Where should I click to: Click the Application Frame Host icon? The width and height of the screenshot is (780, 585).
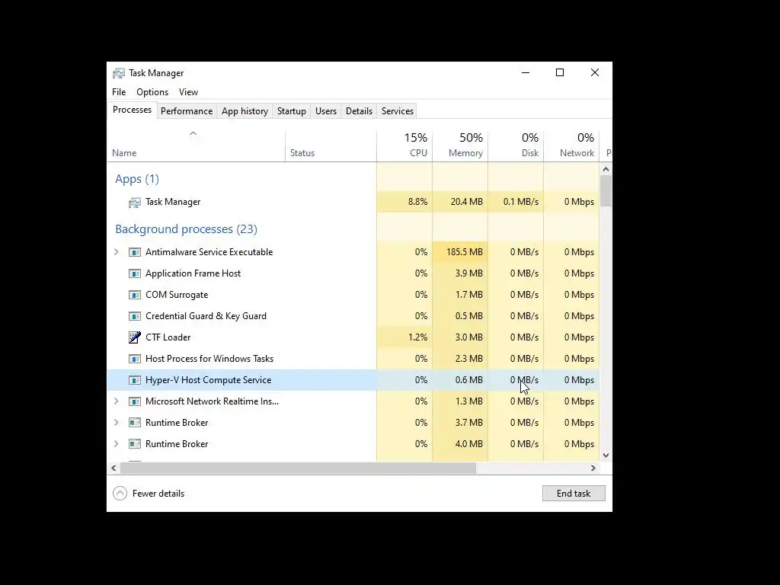click(134, 273)
